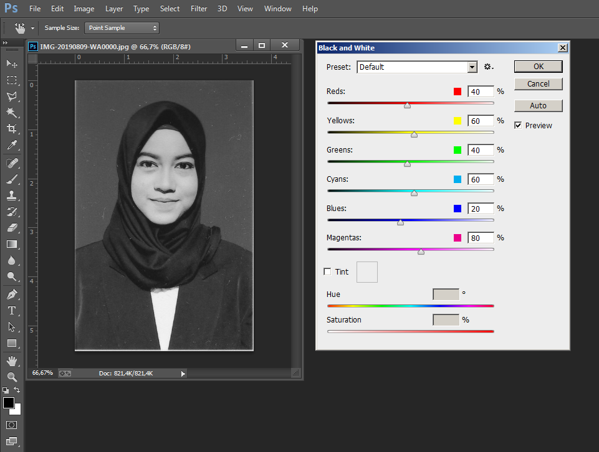Open the Preset dropdown

point(417,67)
